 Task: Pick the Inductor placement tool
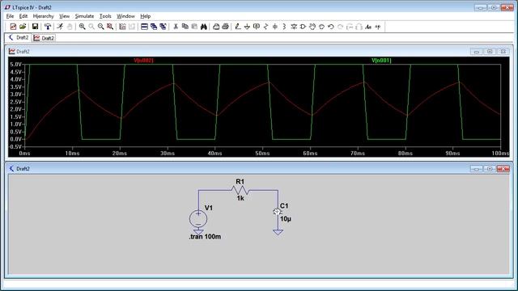point(284,27)
